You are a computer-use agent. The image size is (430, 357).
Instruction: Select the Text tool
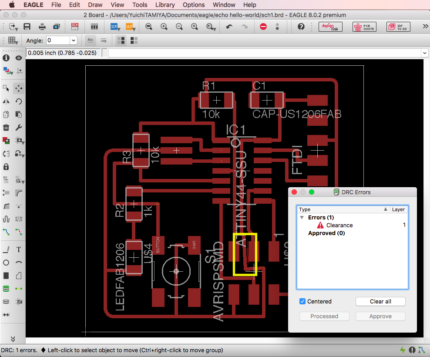19,249
